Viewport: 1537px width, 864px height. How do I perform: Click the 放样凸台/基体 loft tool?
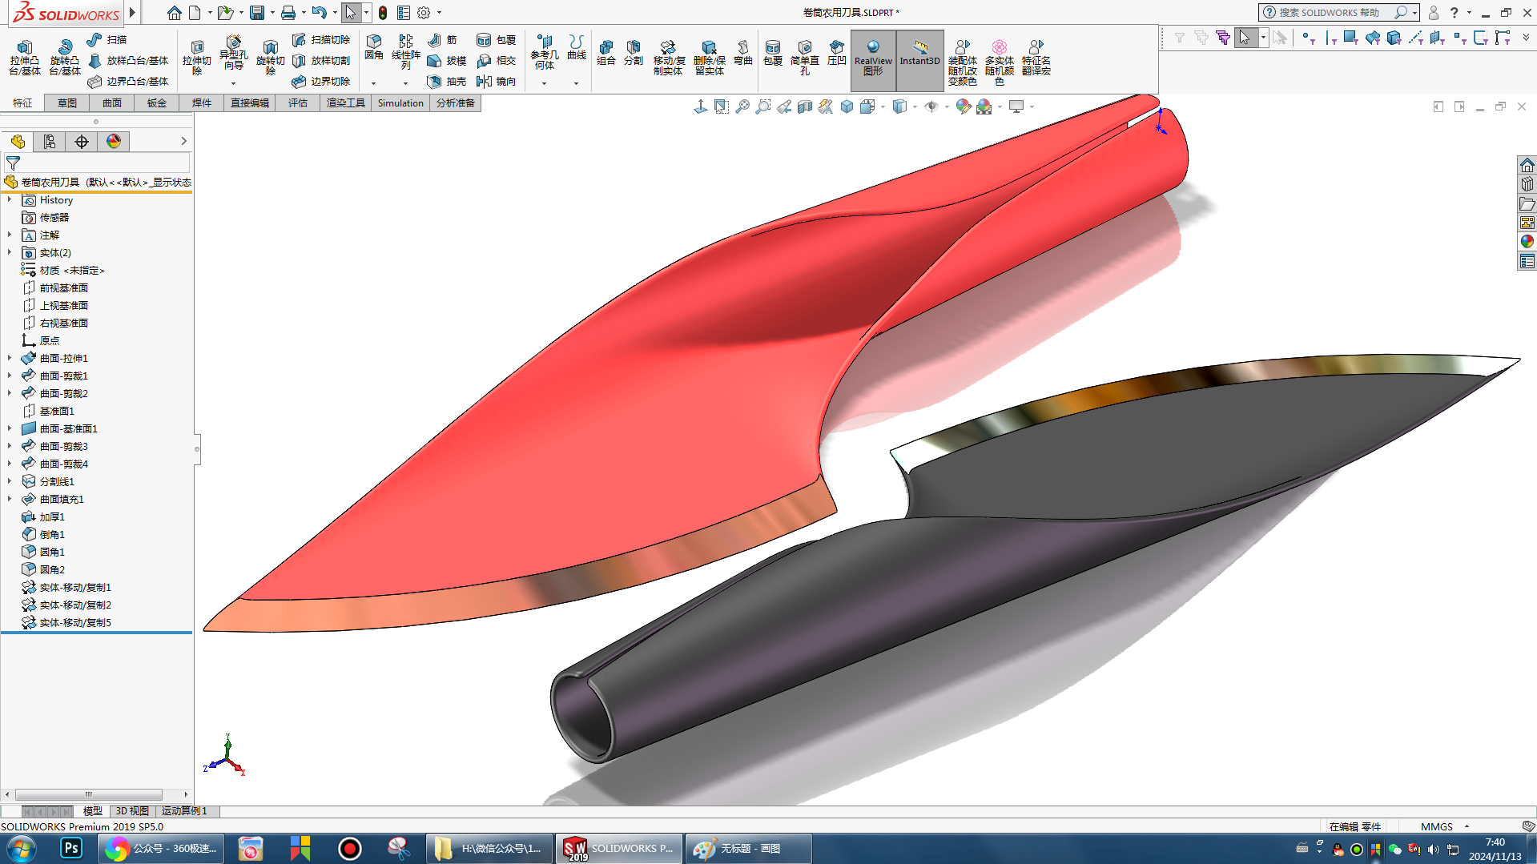pyautogui.click(x=128, y=60)
